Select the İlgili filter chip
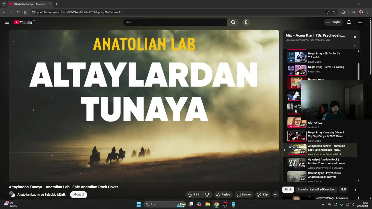 coord(344,190)
